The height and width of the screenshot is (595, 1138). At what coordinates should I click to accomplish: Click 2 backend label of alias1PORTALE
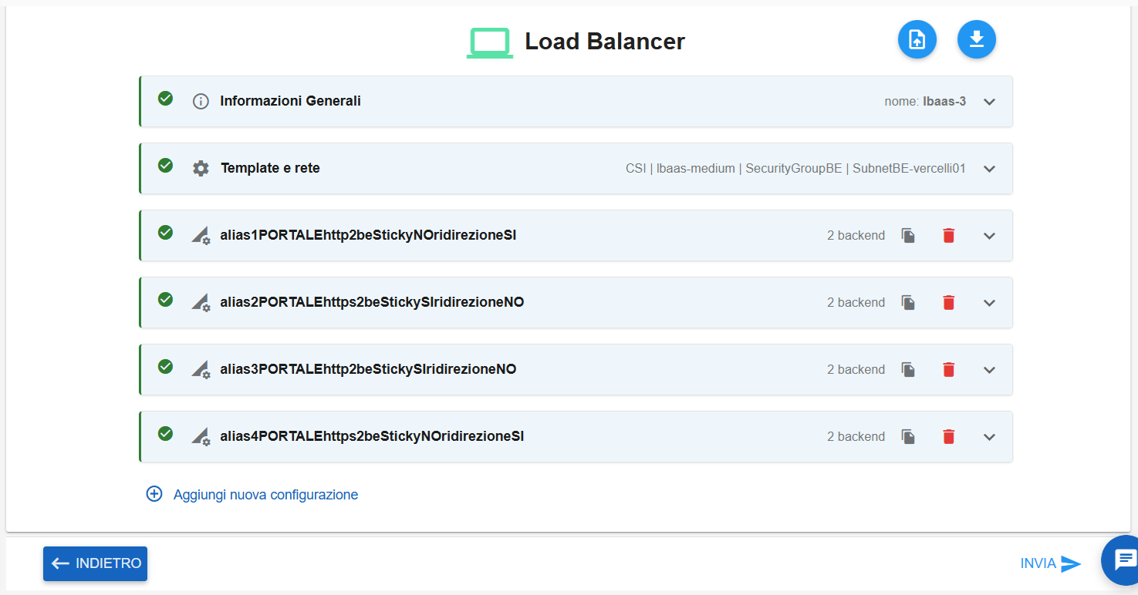coord(856,236)
